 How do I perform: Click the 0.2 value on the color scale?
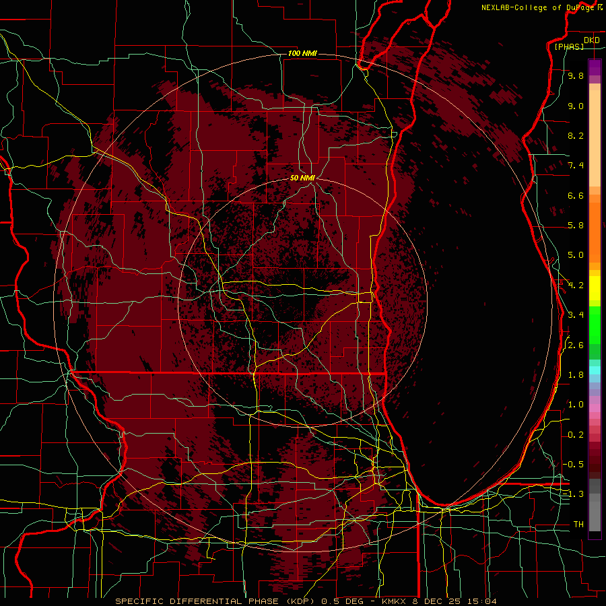[576, 435]
